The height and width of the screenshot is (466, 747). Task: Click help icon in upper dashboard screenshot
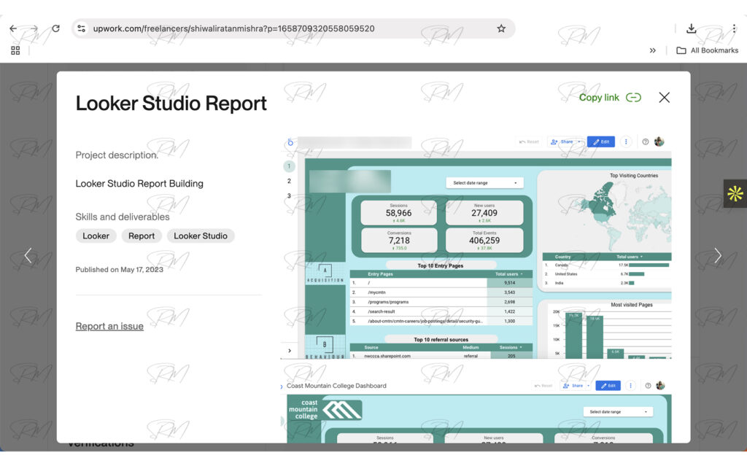tap(645, 141)
